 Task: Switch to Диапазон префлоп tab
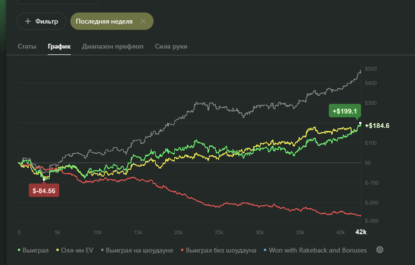click(113, 47)
